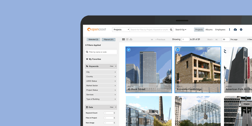Click the My Favorites label

click(95, 59)
